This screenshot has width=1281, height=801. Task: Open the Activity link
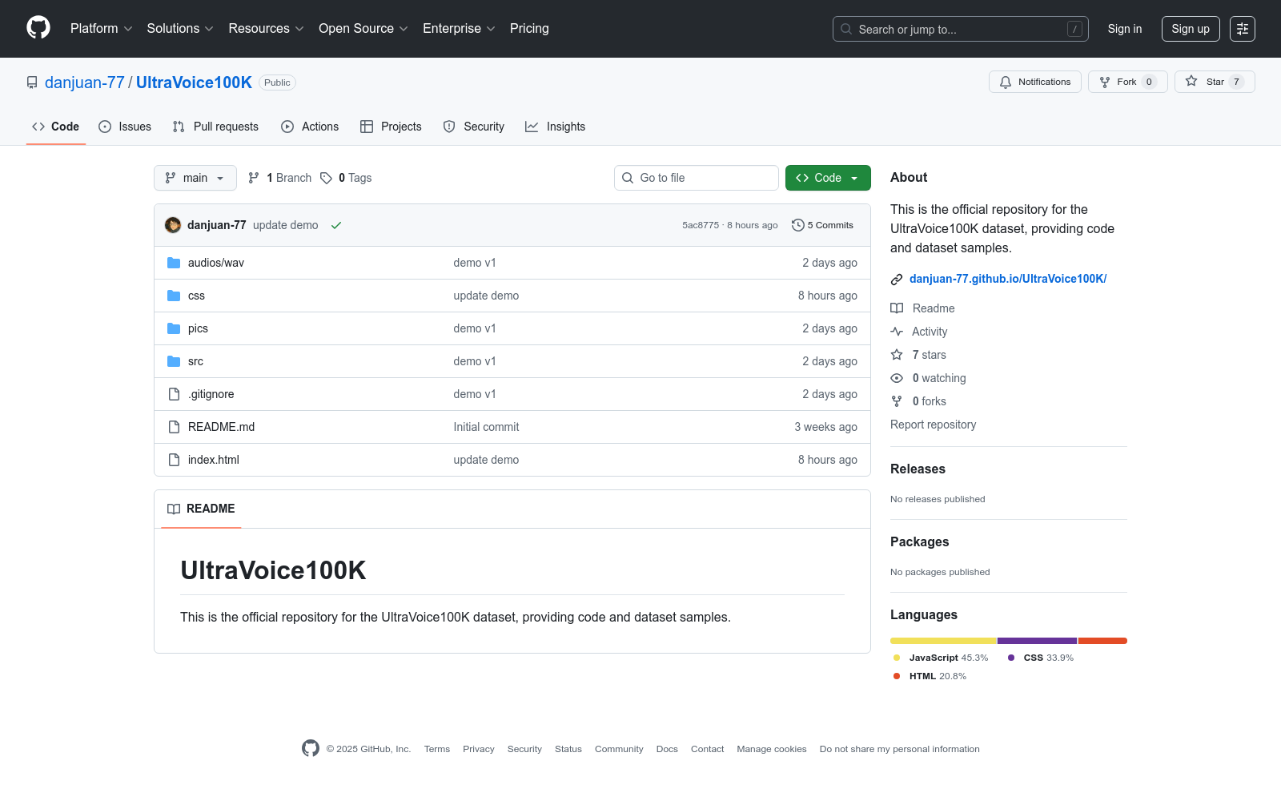(919, 332)
